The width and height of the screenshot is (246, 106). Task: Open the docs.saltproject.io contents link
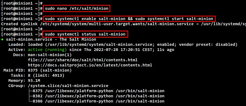point(90,65)
